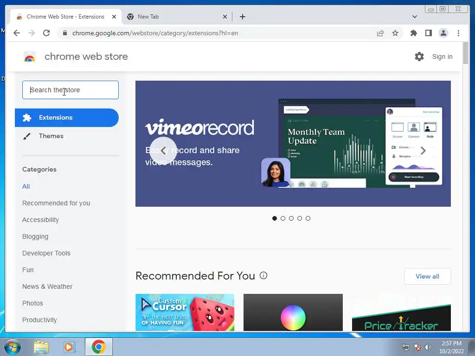Image resolution: width=475 pixels, height=356 pixels.
Task: Open the Accessibility category
Action: [41, 220]
